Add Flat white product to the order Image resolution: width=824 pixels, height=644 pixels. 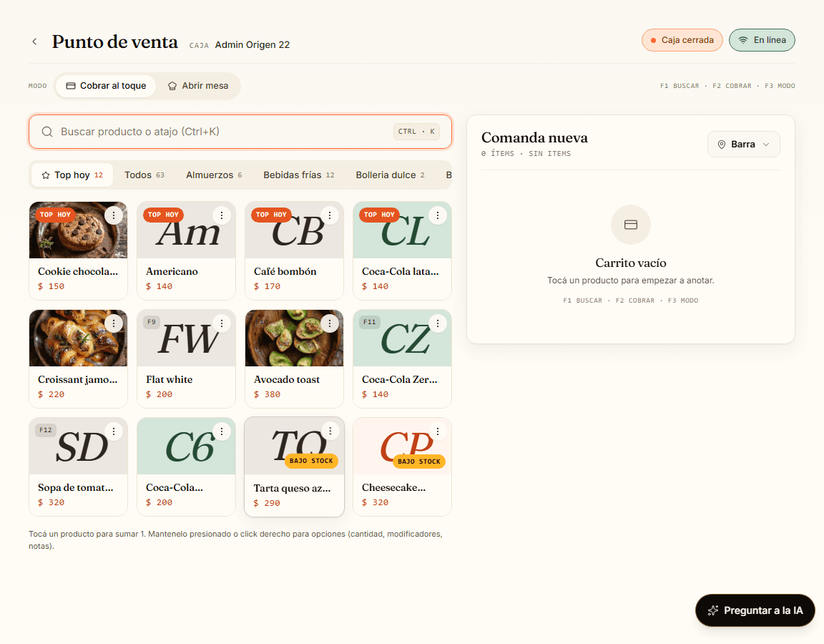(187, 359)
